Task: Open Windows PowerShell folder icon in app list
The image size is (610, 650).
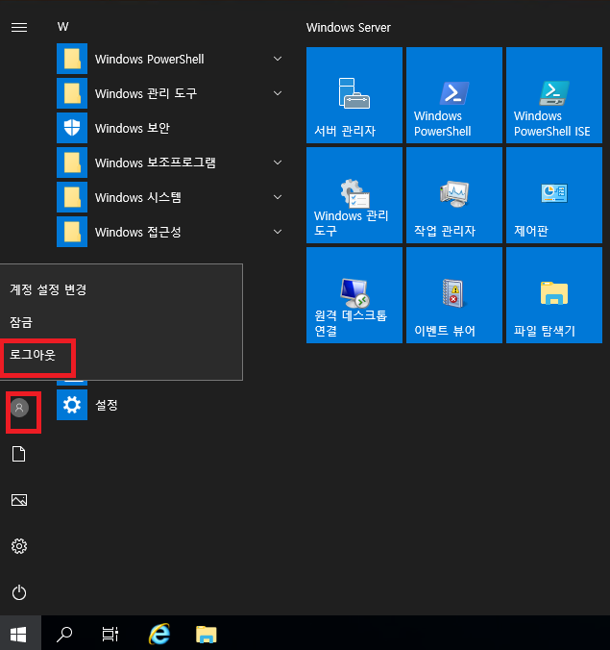Action: [72, 59]
